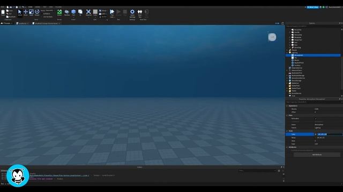Activate the Rotate tool icon
The width and height of the screenshot is (343, 192).
point(37,12)
